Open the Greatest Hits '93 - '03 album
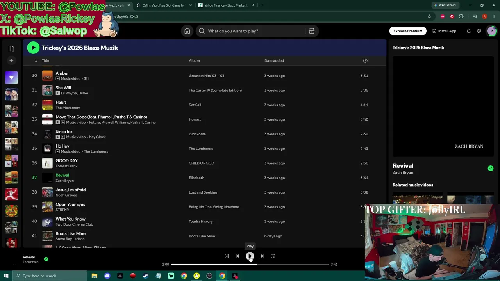Image resolution: width=500 pixels, height=281 pixels. [x=207, y=76]
